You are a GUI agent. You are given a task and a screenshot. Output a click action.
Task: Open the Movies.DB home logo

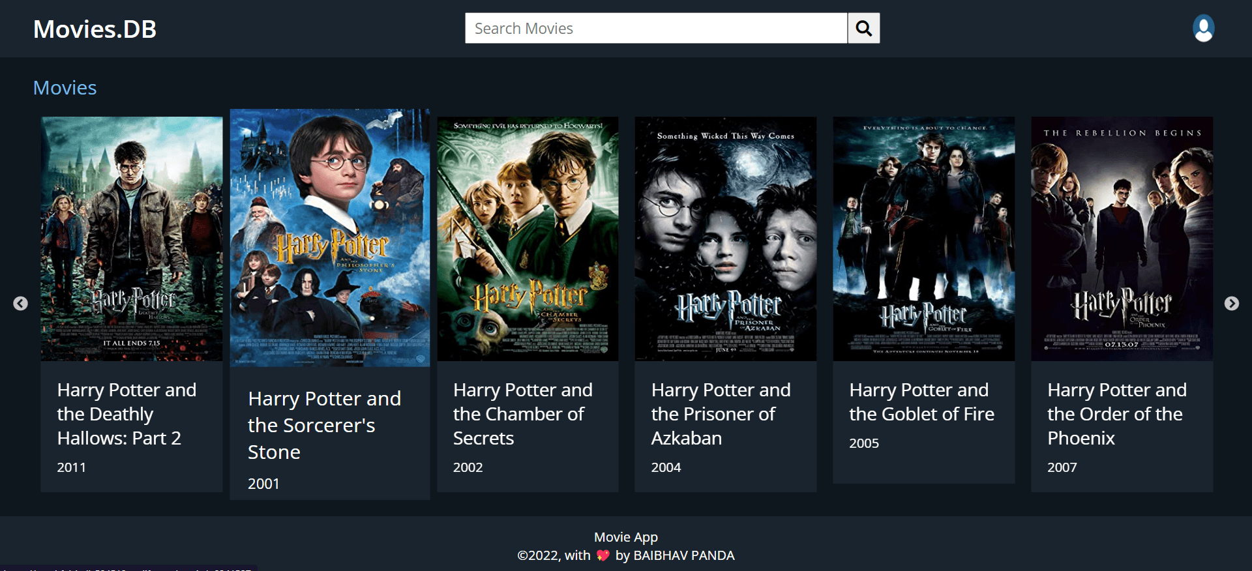click(95, 29)
